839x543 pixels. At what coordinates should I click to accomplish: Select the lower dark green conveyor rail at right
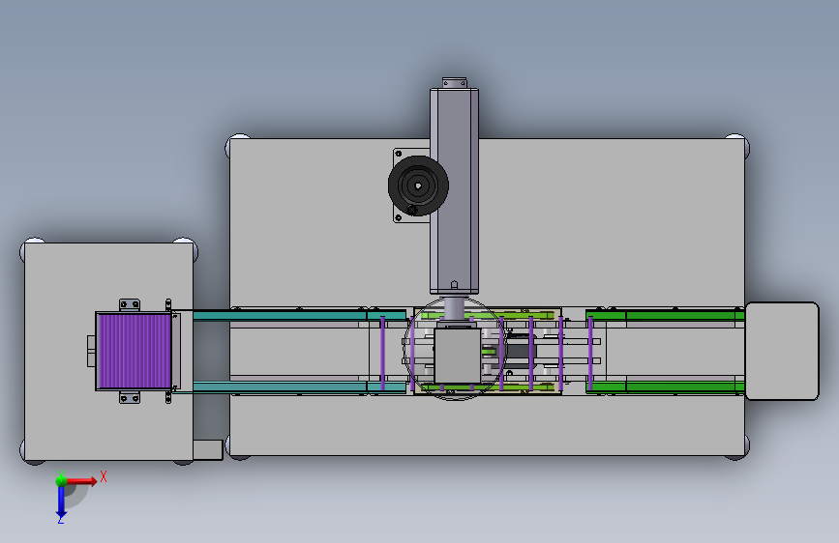(x=665, y=386)
